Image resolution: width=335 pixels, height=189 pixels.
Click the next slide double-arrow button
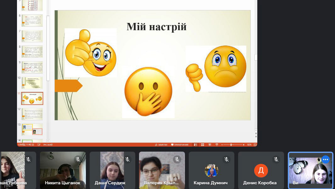pos(256,137)
